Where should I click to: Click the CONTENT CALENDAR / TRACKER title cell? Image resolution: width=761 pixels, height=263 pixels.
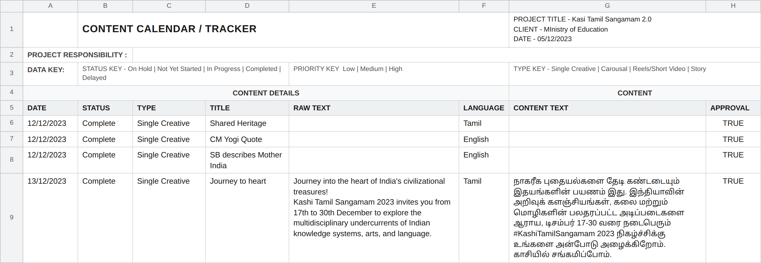pyautogui.click(x=293, y=30)
